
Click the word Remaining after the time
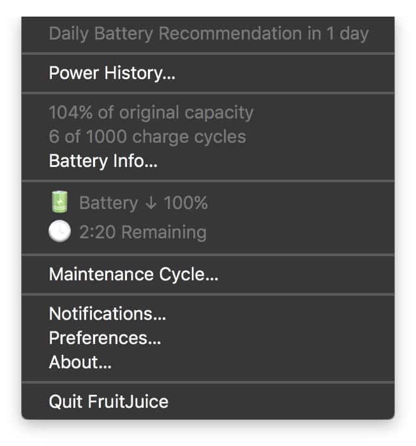pos(164,233)
